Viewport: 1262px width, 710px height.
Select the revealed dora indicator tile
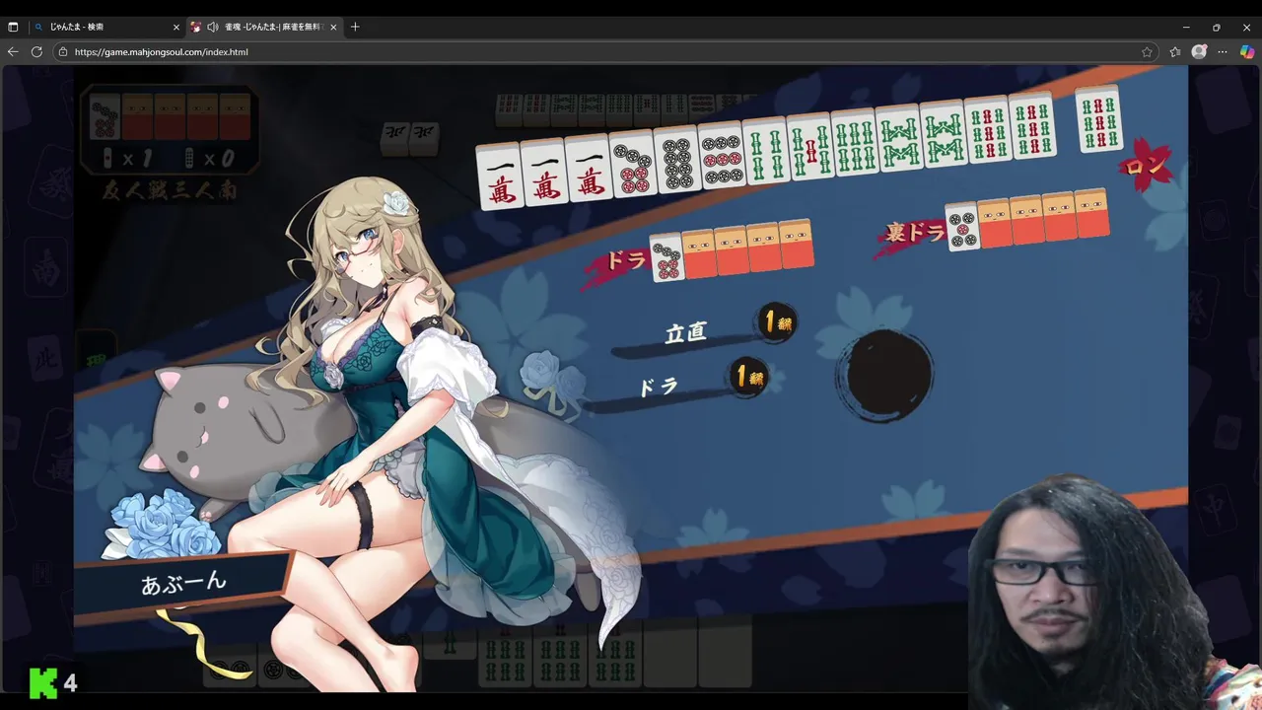click(x=666, y=257)
